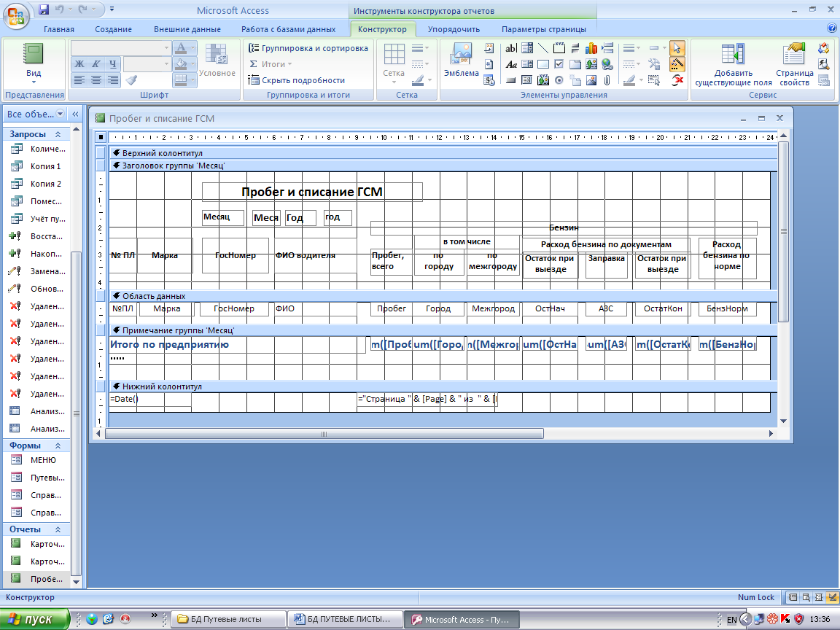Pick font color (A) swatch

[x=181, y=48]
